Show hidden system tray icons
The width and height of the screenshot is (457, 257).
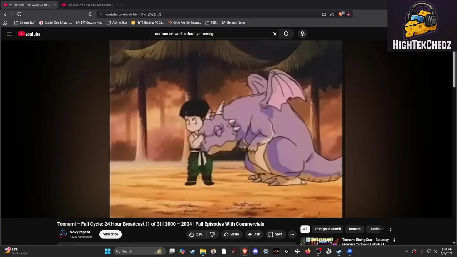coord(406,251)
